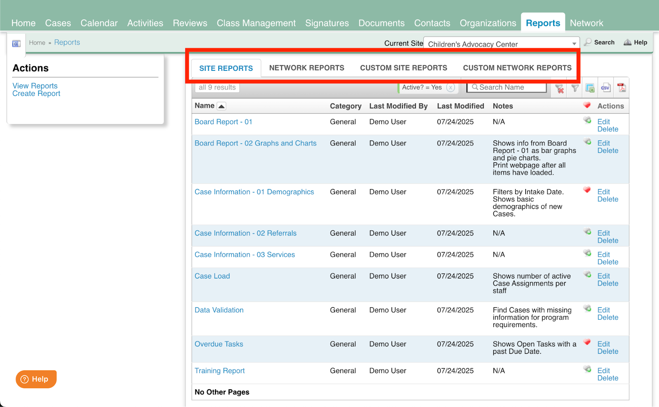Open Board Report - 01
Viewport: 659px width, 407px height.
click(223, 122)
